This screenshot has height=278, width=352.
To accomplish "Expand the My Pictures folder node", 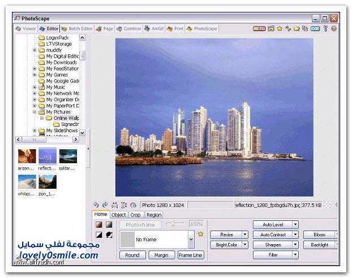I will pos(35,112).
